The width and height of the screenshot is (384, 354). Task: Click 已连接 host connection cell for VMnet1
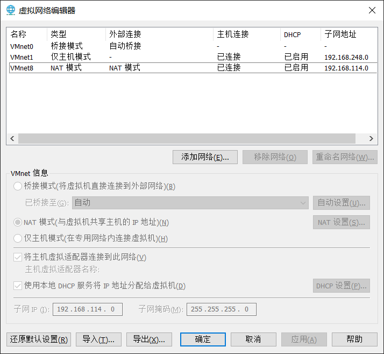tap(229, 57)
